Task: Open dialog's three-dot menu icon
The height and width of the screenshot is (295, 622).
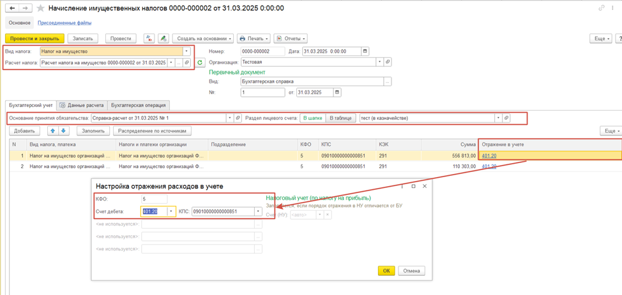Action: pyautogui.click(x=402, y=185)
